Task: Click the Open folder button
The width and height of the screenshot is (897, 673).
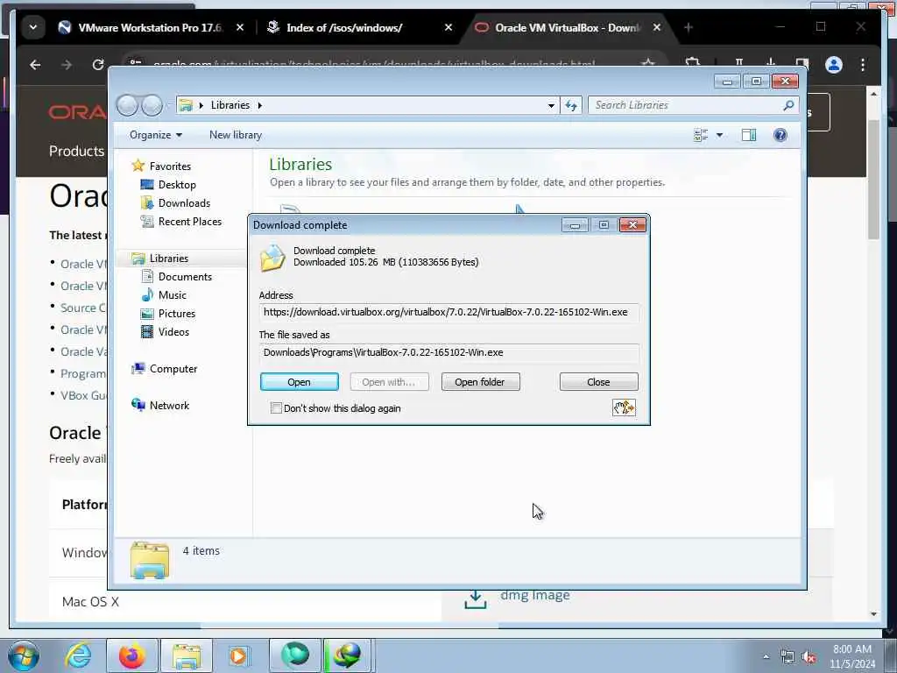Action: [x=480, y=382]
